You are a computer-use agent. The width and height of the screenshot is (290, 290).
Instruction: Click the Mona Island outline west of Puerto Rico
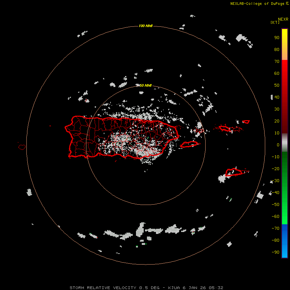[22, 147]
